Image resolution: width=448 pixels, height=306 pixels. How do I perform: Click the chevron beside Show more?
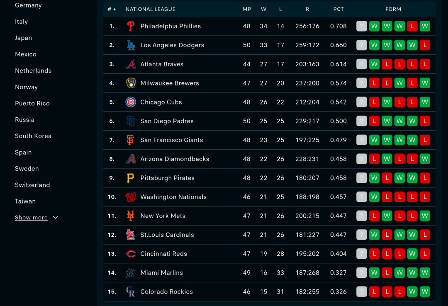pos(56,218)
